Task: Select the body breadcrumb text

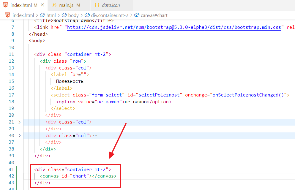Action: tap(73, 15)
